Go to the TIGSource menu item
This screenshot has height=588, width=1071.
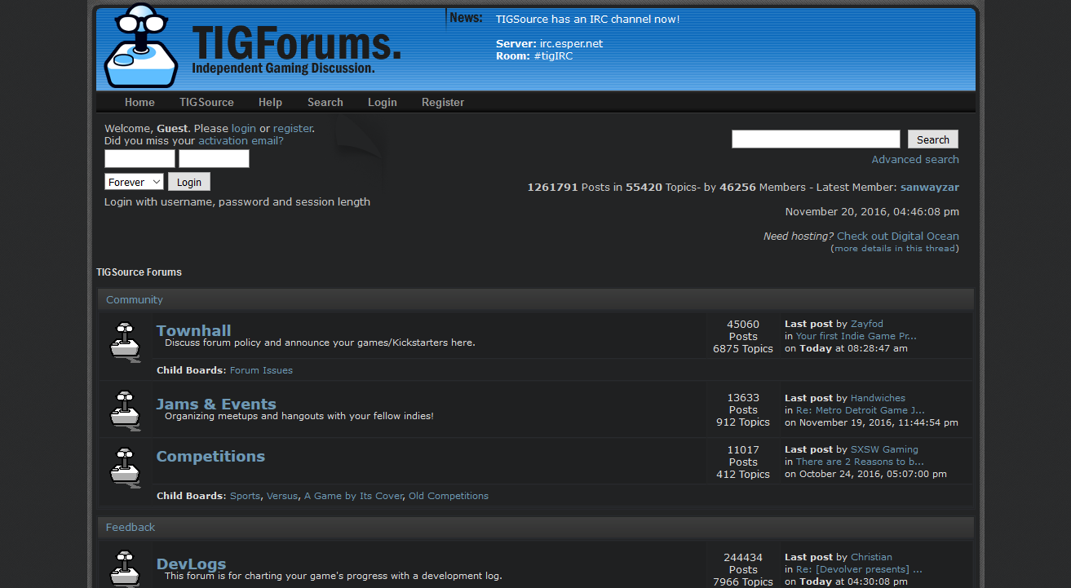click(x=206, y=103)
